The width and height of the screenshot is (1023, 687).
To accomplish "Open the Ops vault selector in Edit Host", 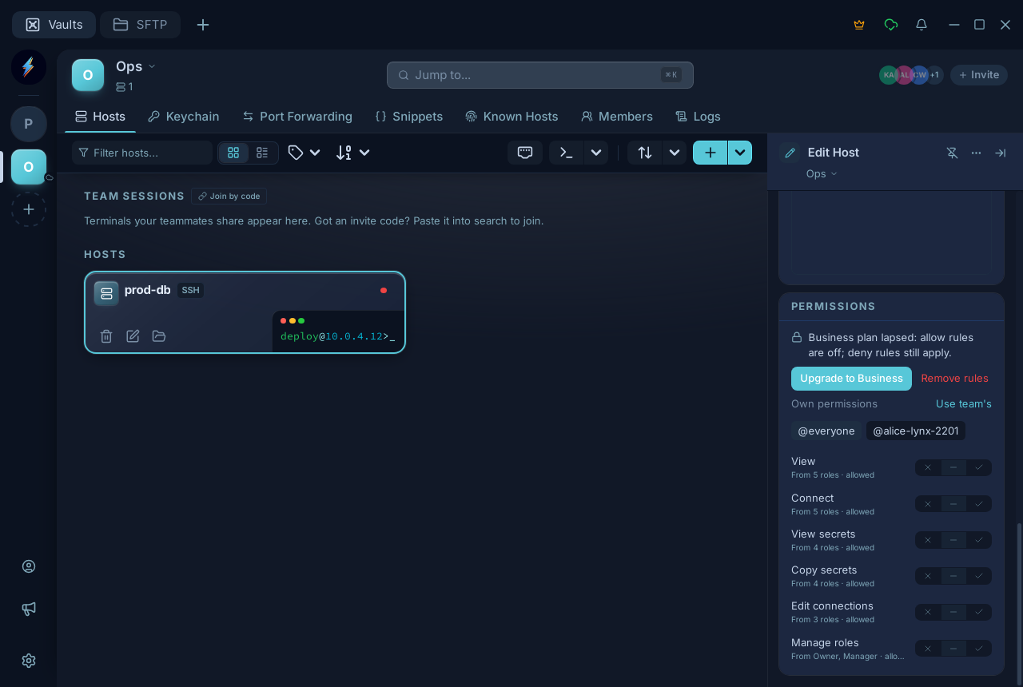I will 822,174.
